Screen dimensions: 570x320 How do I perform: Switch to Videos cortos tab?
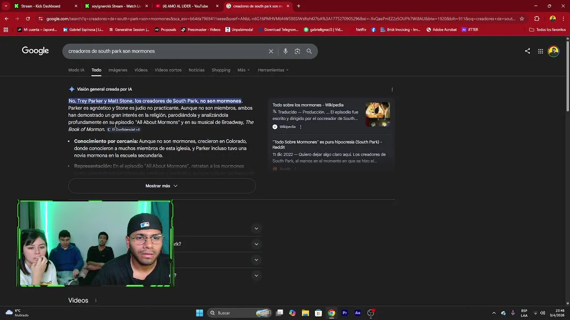click(x=168, y=70)
